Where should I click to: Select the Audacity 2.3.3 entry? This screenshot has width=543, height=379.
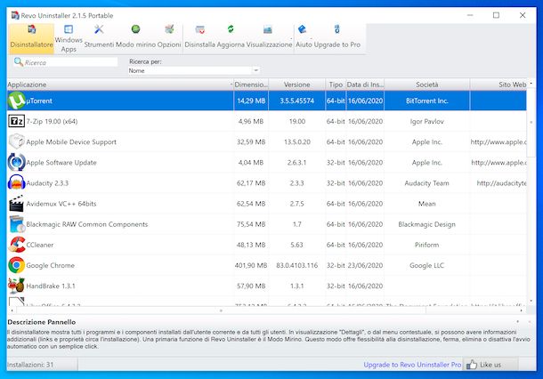47,183
